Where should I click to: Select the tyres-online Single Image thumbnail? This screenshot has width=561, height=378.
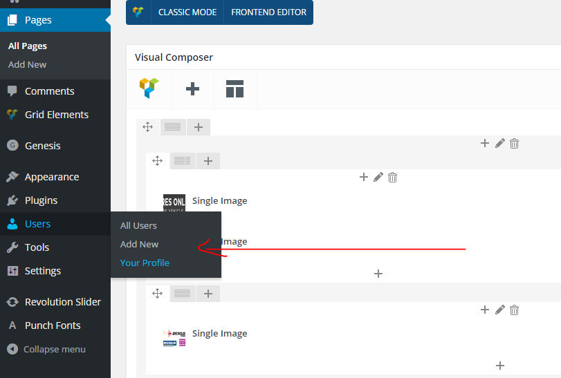[x=174, y=203]
